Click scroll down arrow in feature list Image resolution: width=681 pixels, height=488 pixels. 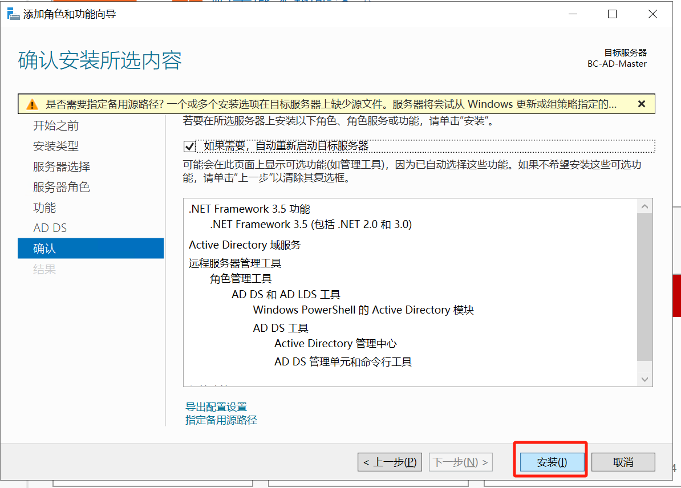point(644,379)
